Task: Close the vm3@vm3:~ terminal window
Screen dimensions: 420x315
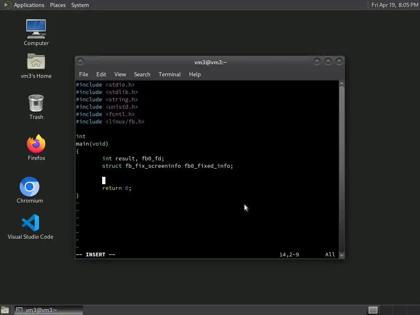Action: [x=339, y=62]
